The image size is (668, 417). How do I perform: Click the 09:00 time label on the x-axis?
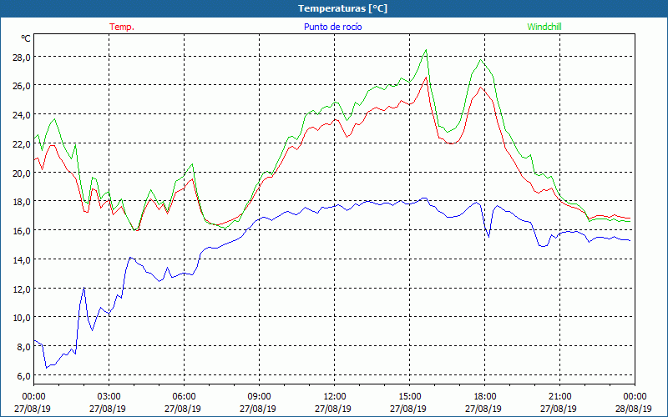point(259,397)
